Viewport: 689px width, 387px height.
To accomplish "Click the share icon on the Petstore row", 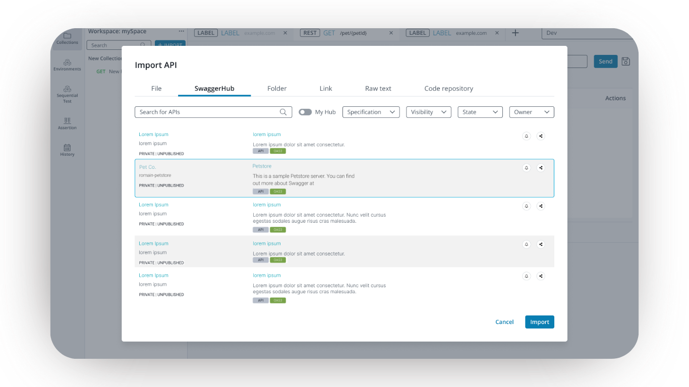I will click(x=541, y=168).
